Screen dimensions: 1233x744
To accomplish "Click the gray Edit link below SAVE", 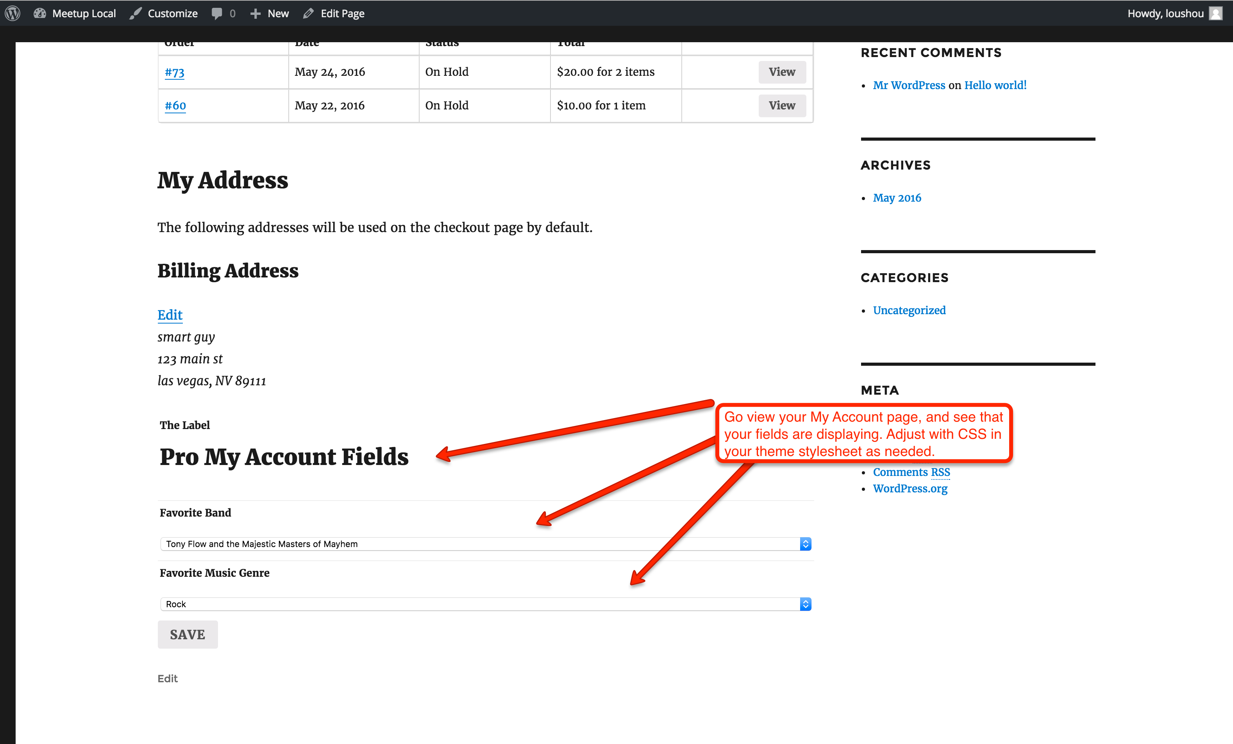I will (x=168, y=678).
